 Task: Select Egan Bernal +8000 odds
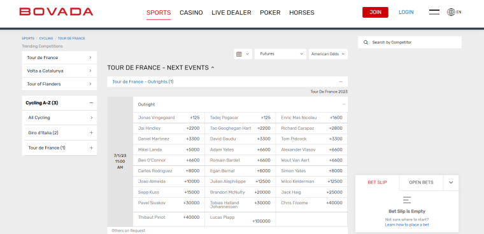click(x=240, y=171)
